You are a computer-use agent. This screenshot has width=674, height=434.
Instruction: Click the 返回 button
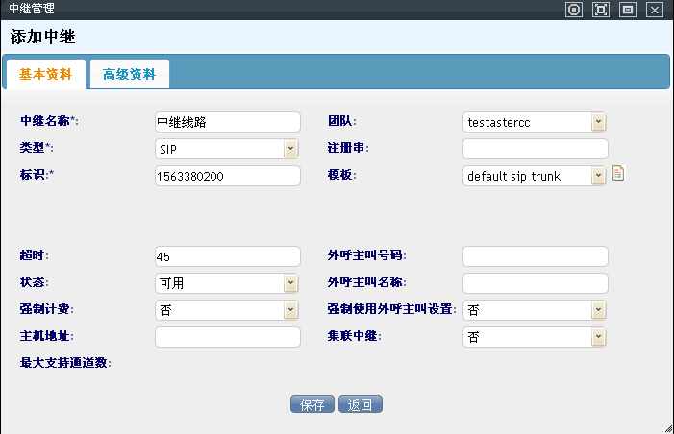point(361,404)
